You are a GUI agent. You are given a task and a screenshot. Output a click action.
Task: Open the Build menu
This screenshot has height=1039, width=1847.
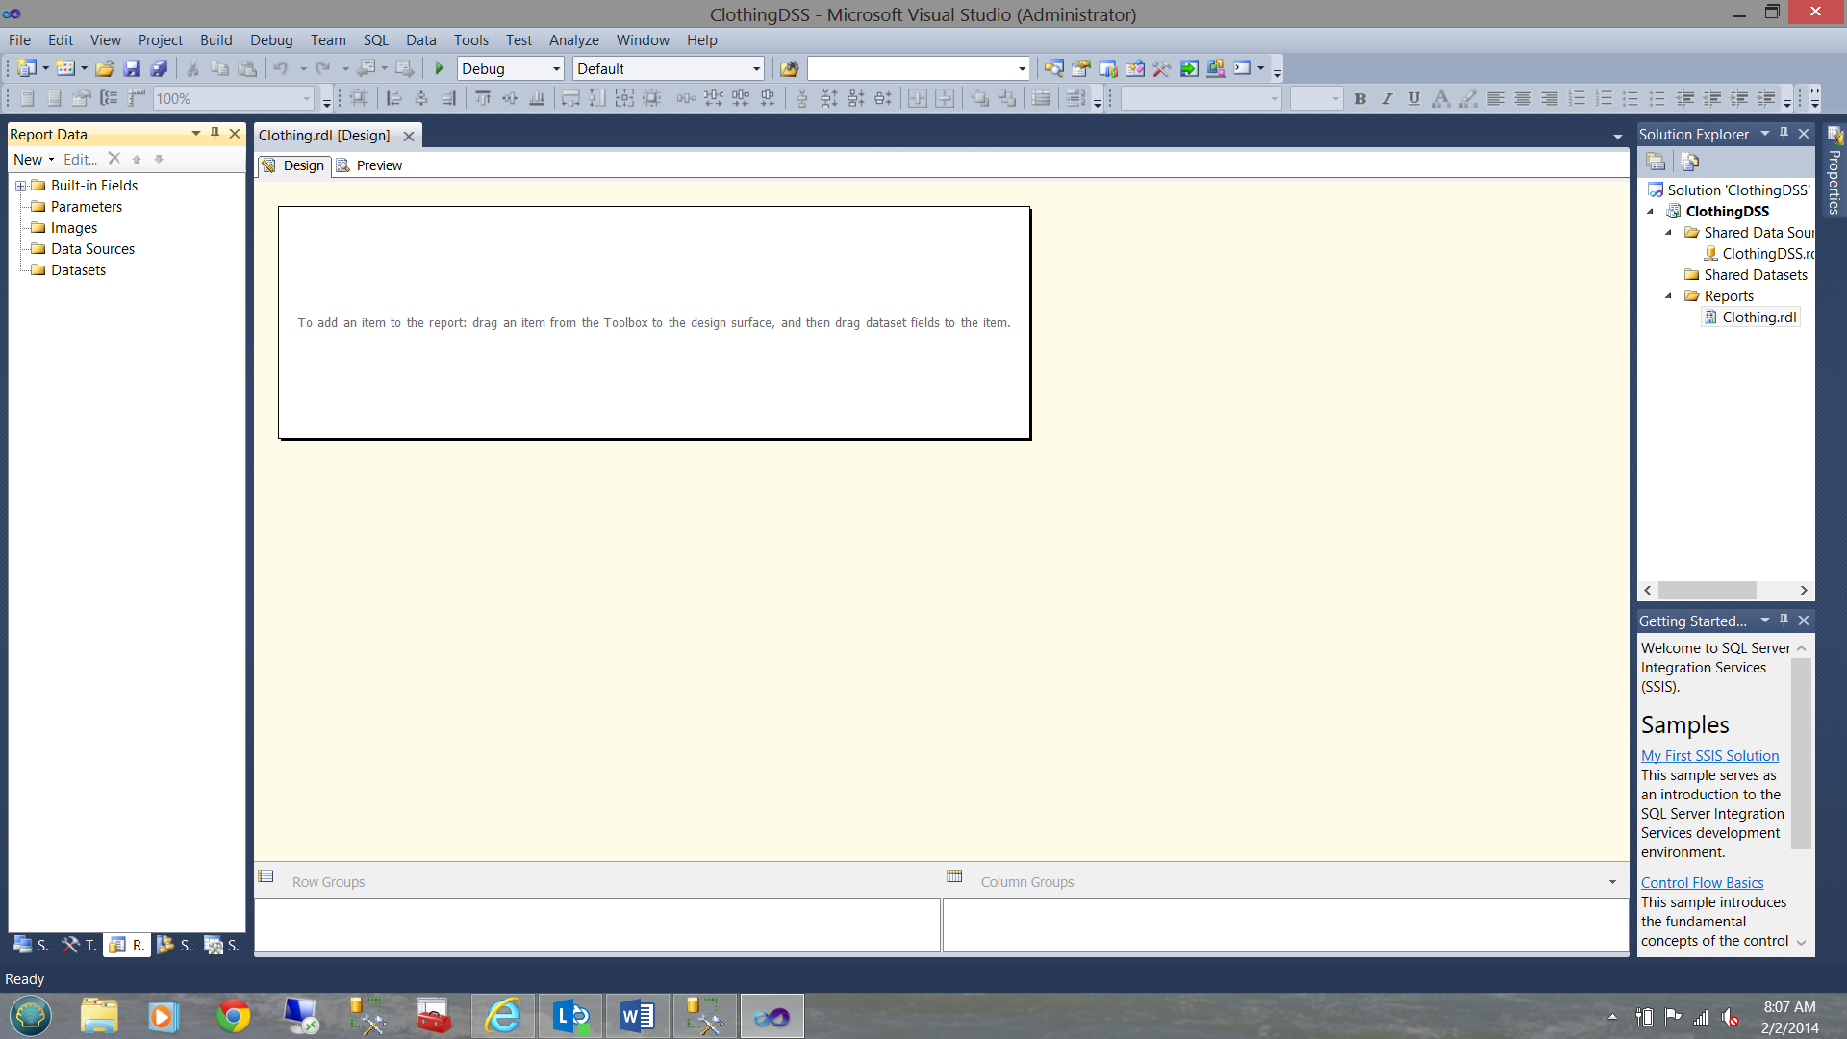pyautogui.click(x=215, y=40)
